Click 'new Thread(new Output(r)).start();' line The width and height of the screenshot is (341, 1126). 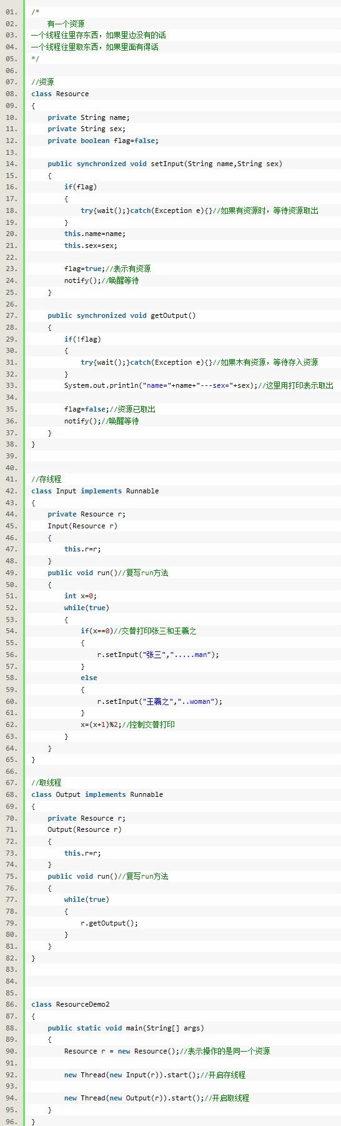click(157, 1098)
